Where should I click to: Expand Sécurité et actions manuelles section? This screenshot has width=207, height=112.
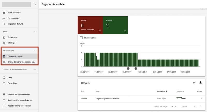[x=35, y=70]
